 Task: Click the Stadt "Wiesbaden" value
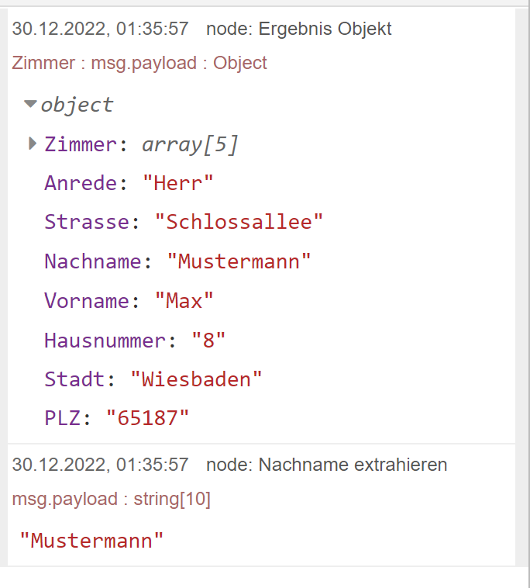(x=196, y=379)
